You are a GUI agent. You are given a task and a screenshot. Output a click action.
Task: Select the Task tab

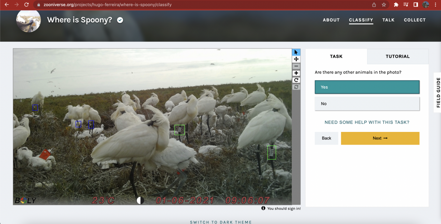pyautogui.click(x=336, y=56)
